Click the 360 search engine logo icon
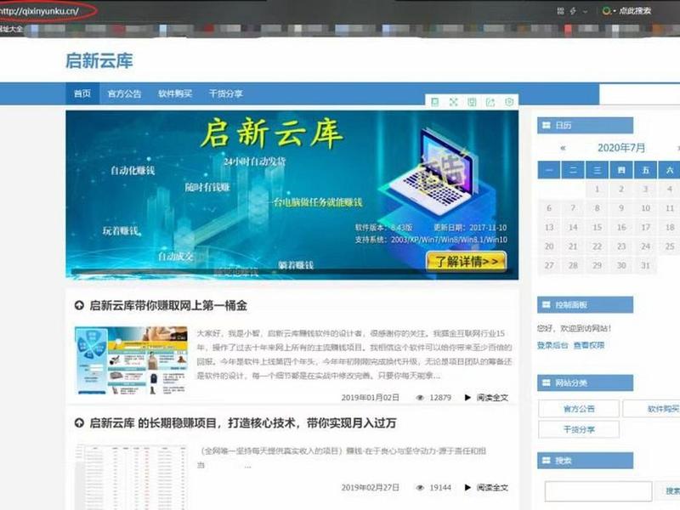Viewport: 680px width, 510px height. [606, 11]
